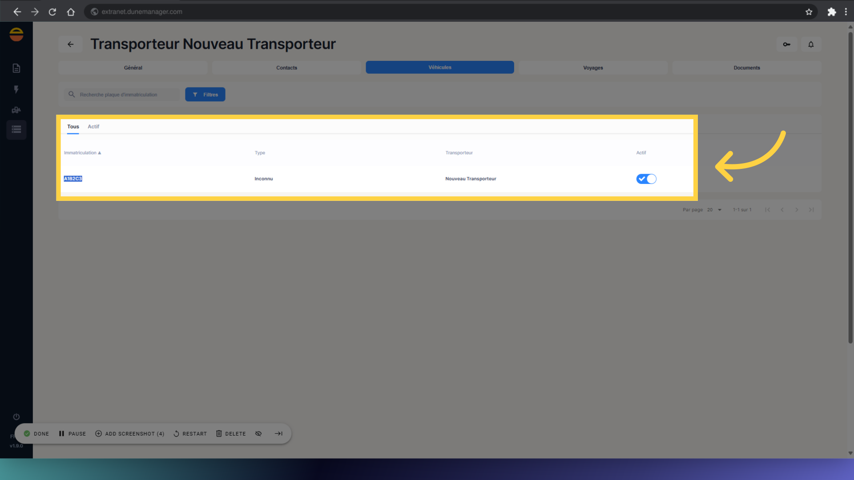854x480 pixels.
Task: Click the Dune Manager logo
Action: click(x=16, y=34)
